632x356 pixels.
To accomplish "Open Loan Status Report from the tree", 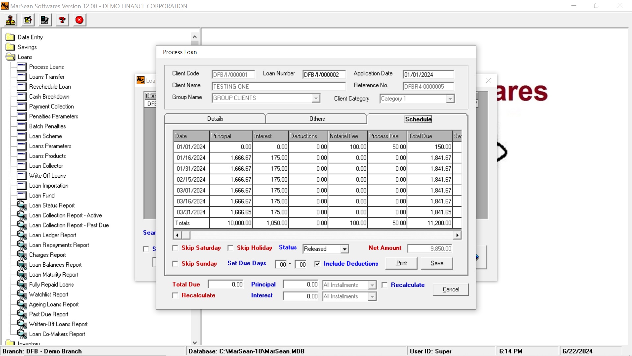I will 52,205.
